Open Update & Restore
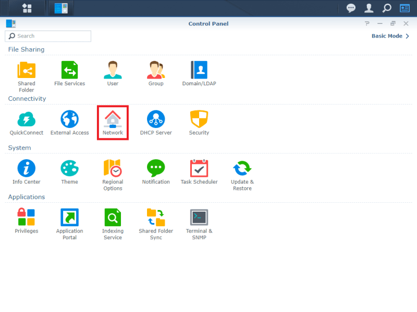Screen dimensions: 417x312 (242, 169)
